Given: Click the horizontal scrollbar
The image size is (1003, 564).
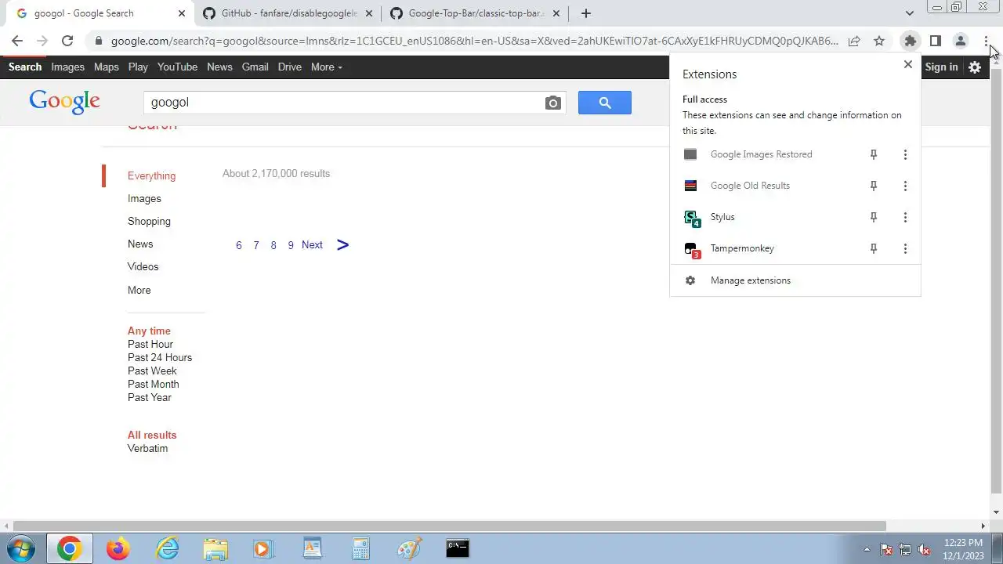Looking at the screenshot, I should coord(450,526).
